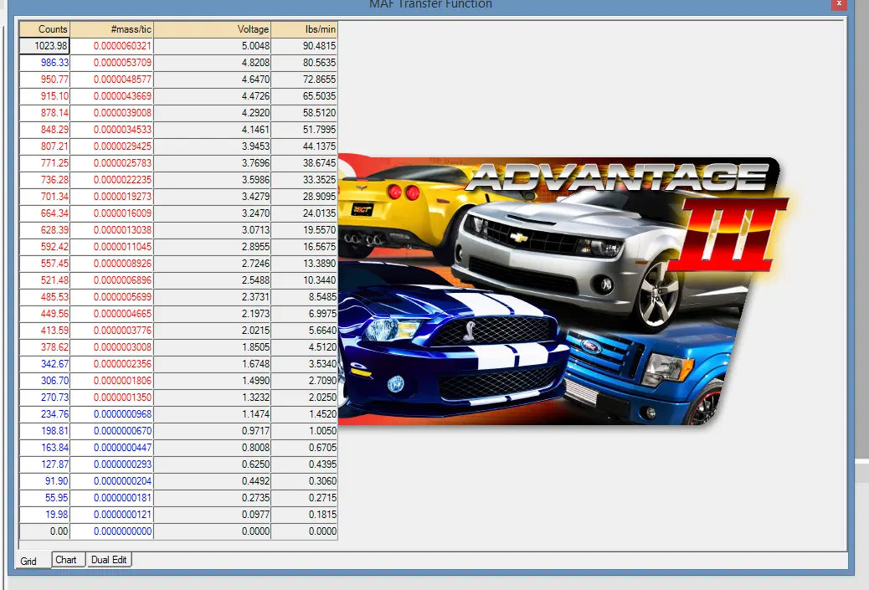869x590 pixels.
Task: Select Voltage cell 1.4990
Action: tap(213, 380)
